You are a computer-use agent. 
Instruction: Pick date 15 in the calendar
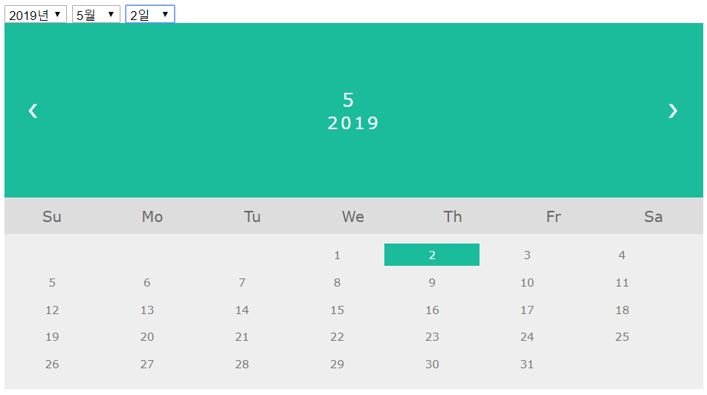click(337, 310)
